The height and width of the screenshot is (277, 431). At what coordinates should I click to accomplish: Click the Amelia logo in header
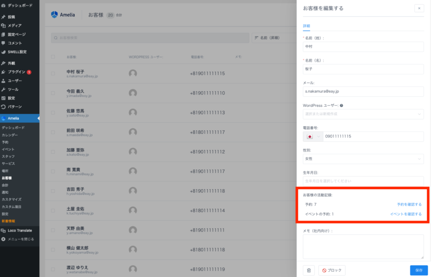click(63, 15)
